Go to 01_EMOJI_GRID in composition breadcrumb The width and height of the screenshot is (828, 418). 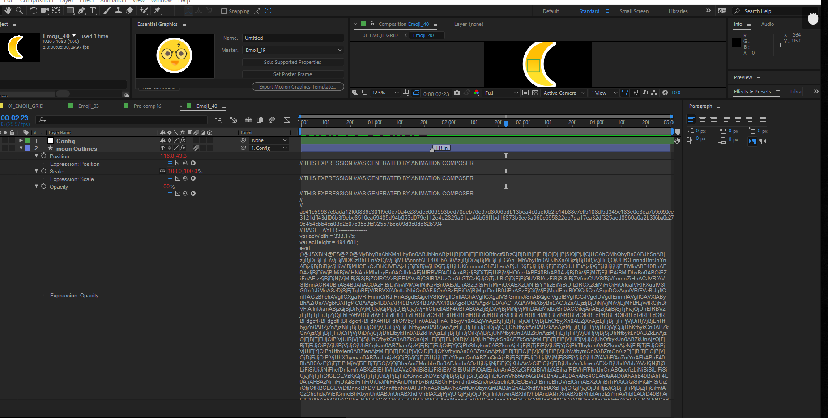click(380, 35)
